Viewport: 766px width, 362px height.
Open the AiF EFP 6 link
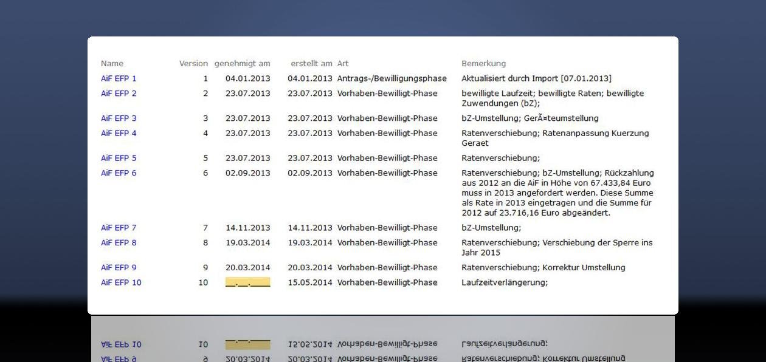[119, 173]
